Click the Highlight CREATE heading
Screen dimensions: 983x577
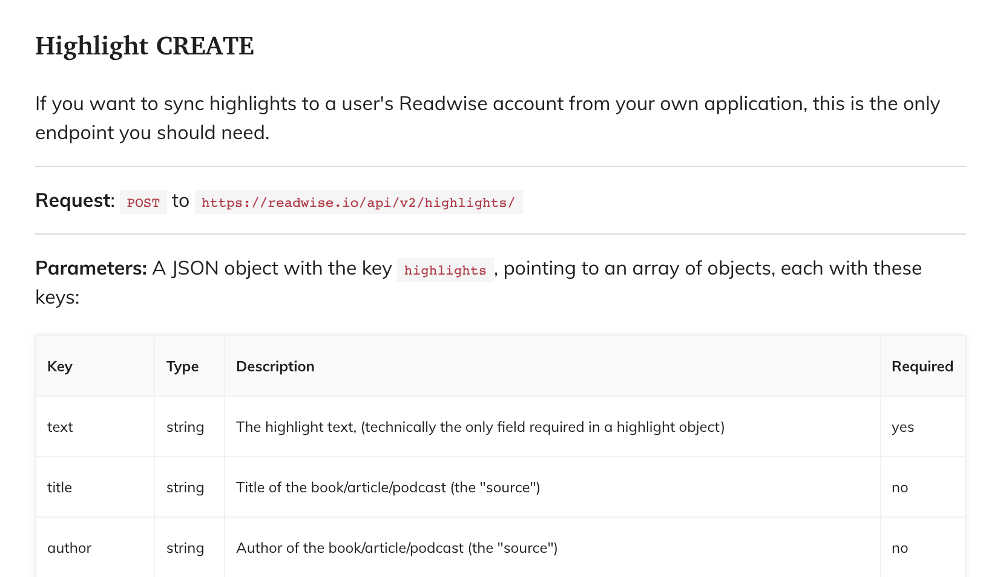(x=144, y=46)
